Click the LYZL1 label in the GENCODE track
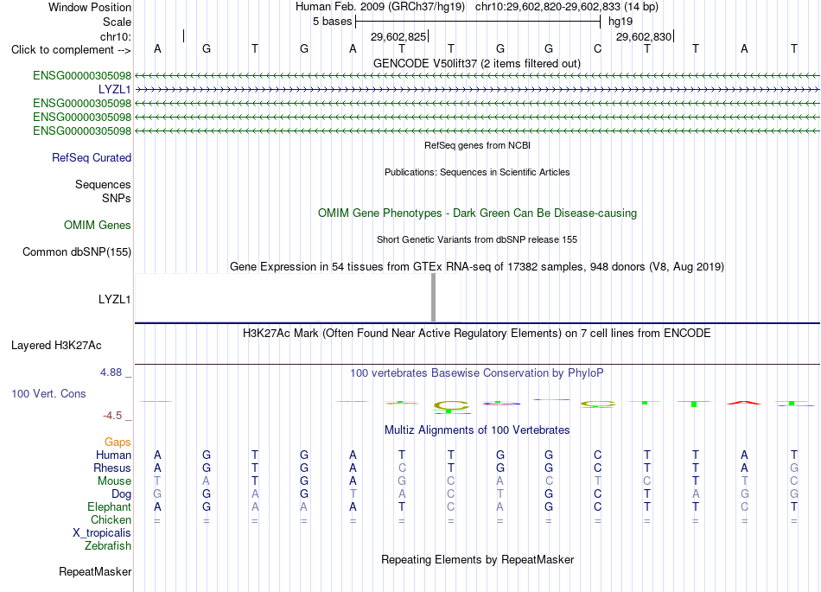The height and width of the screenshot is (592, 821). [114, 90]
